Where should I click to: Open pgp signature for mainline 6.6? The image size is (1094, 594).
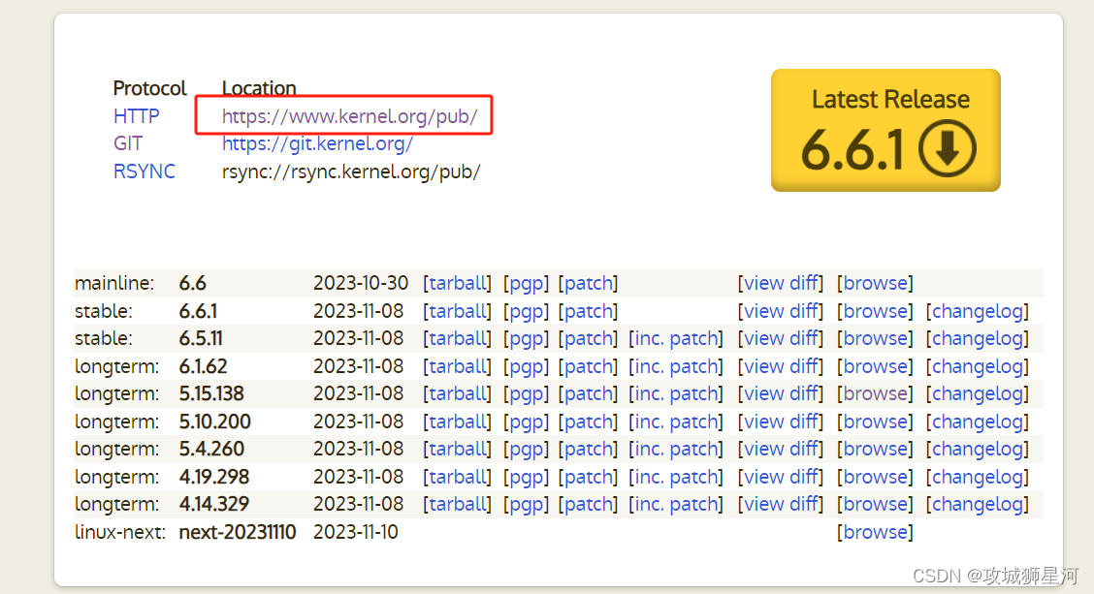(526, 283)
